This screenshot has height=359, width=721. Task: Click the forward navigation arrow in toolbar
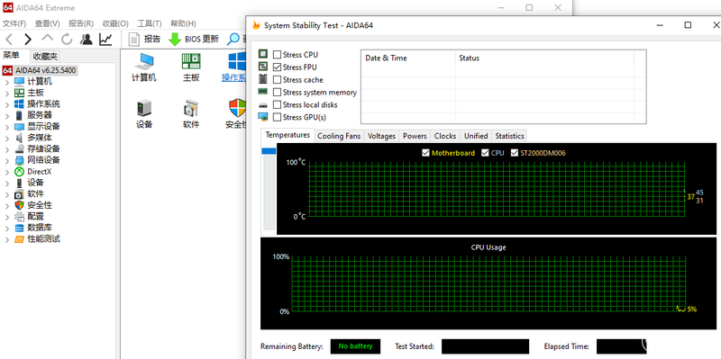28,40
